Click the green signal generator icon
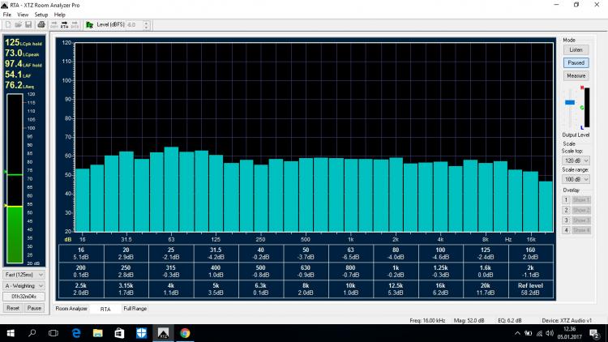This screenshot has width=608, height=342. (x=89, y=25)
